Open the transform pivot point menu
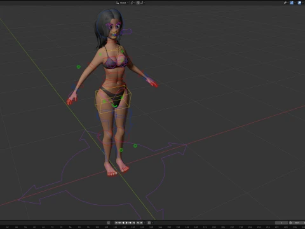 133,3
